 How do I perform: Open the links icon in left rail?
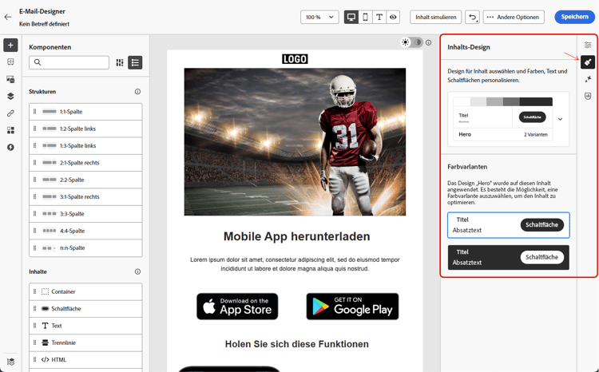(10, 113)
